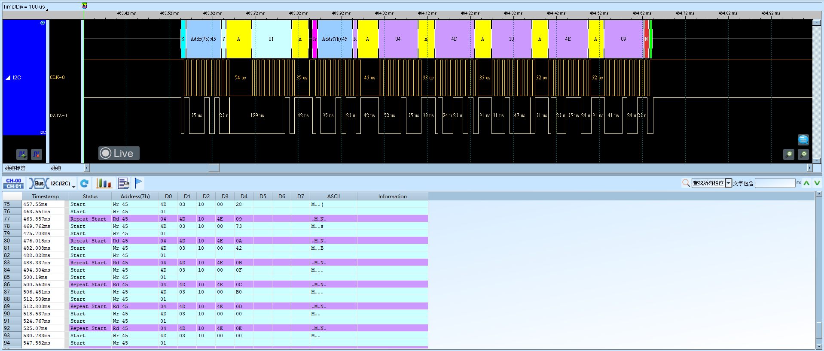The image size is (824, 351).
Task: Open I2C channel settings gear icon
Action: pos(43,23)
